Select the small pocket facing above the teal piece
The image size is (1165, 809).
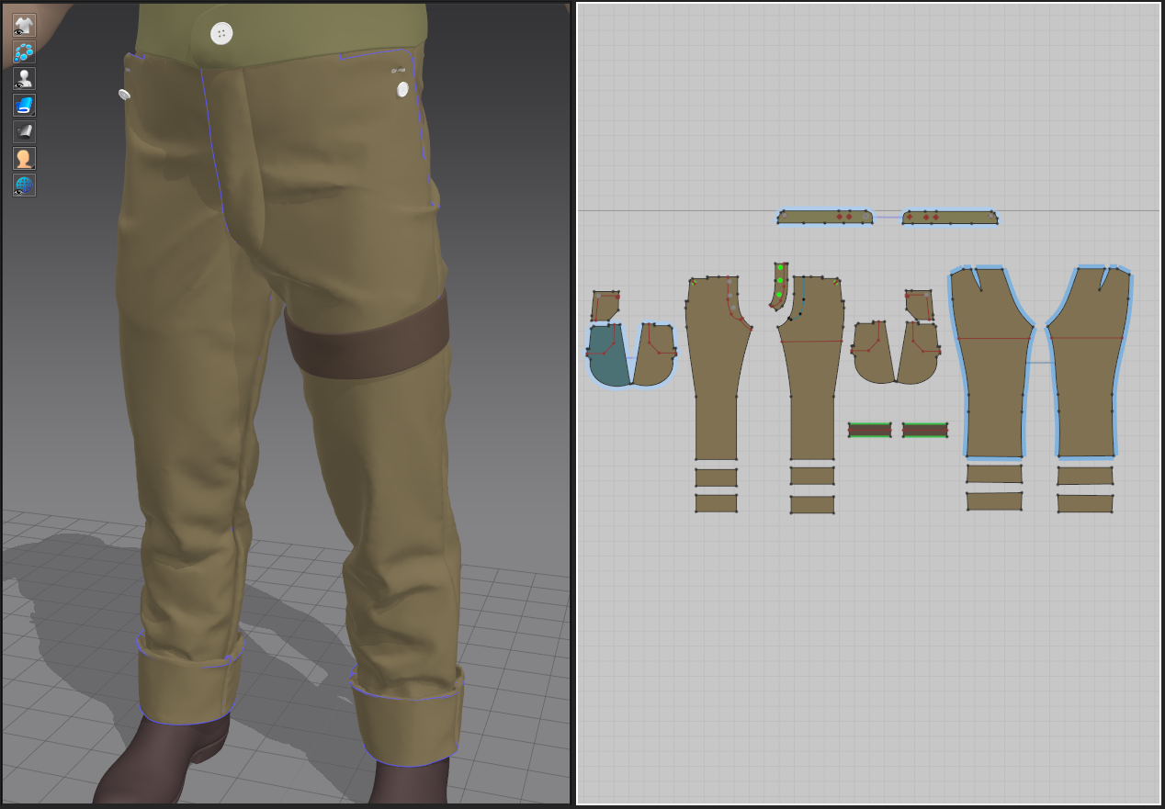click(x=605, y=306)
